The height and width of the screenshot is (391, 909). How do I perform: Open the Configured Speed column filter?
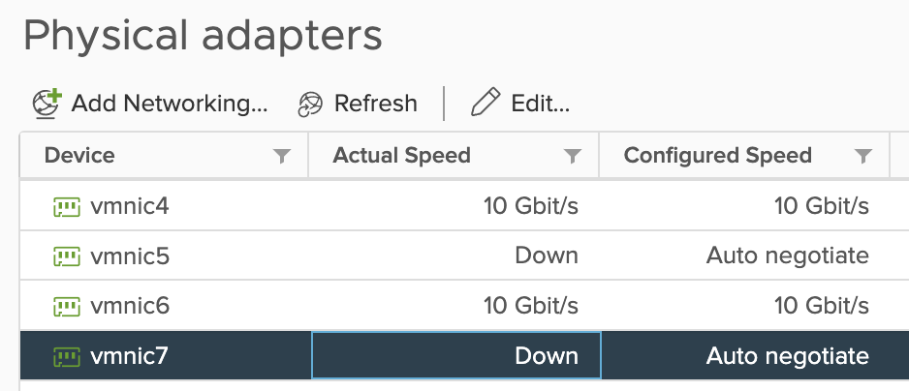click(x=863, y=156)
